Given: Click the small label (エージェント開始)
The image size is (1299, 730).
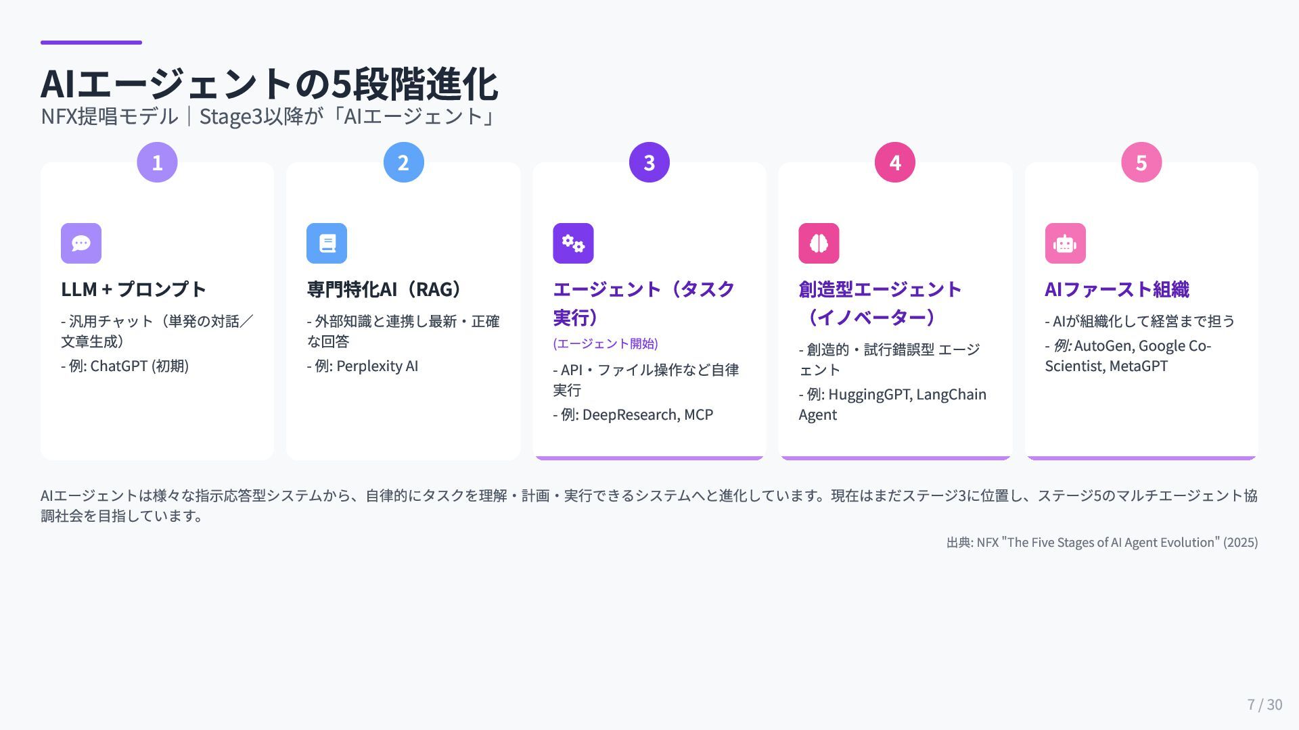Looking at the screenshot, I should 606,343.
